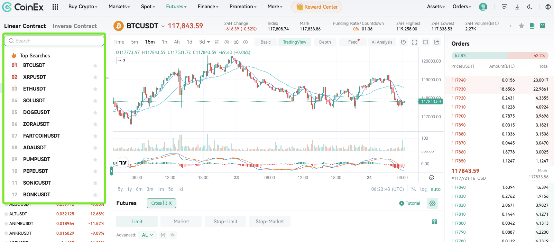Open the order form grid layout icon
The width and height of the screenshot is (554, 242).
[x=435, y=222]
